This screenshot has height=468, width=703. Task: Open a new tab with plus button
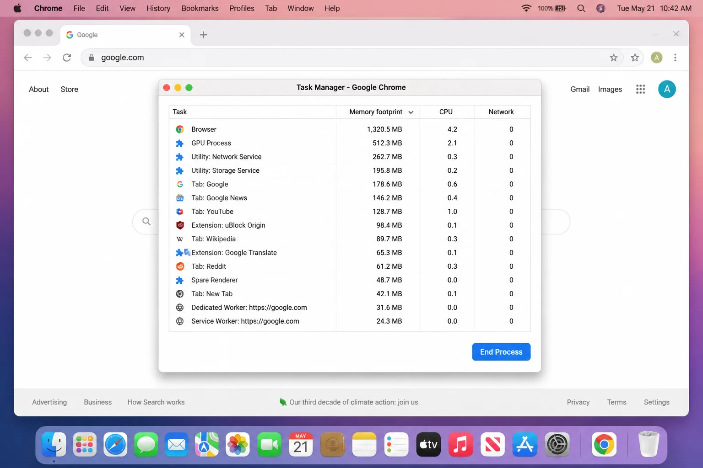point(204,35)
